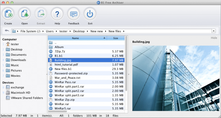Go to parent folder entry
This screenshot has width=221, height=118.
point(55,42)
